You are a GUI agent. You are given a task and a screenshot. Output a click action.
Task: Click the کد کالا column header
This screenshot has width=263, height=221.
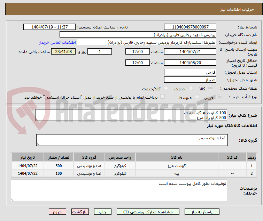[x=232, y=157]
